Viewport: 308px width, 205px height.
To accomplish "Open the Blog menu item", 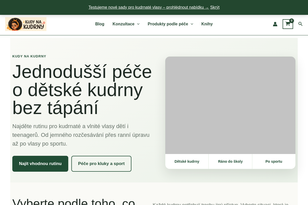I will click(x=100, y=24).
